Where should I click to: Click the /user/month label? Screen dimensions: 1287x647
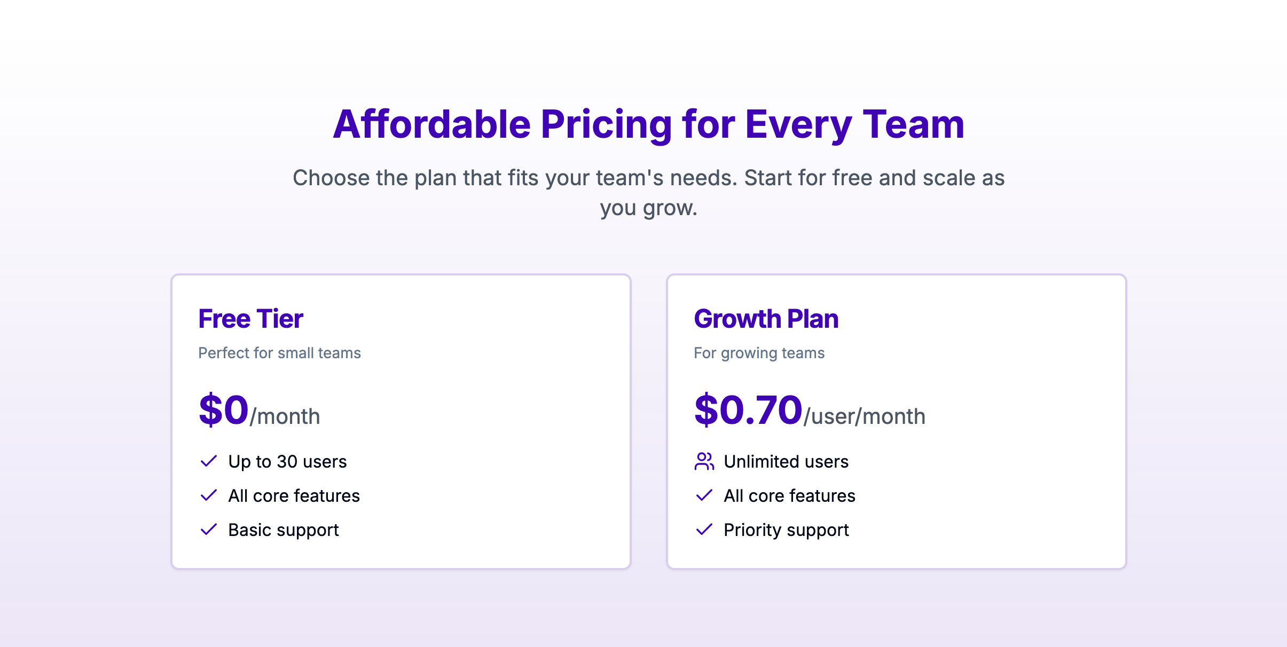point(865,416)
